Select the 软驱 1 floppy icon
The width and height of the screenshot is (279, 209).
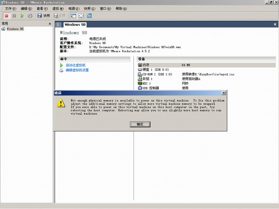coord(140,79)
